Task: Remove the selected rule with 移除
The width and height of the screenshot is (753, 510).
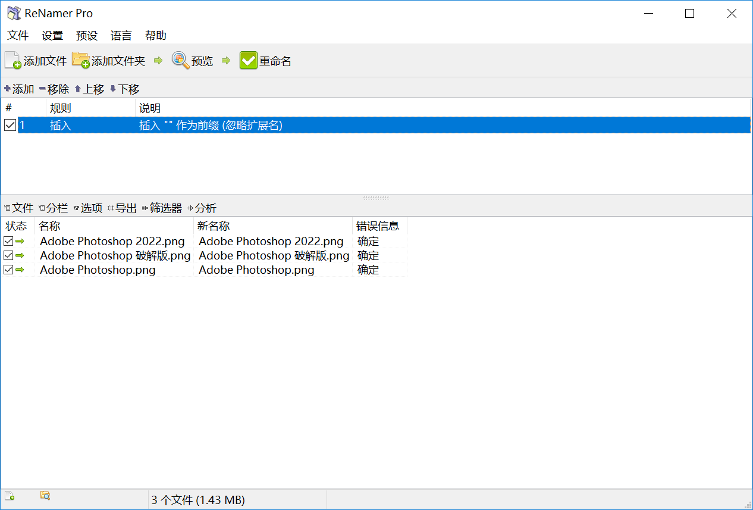Action: pyautogui.click(x=54, y=89)
